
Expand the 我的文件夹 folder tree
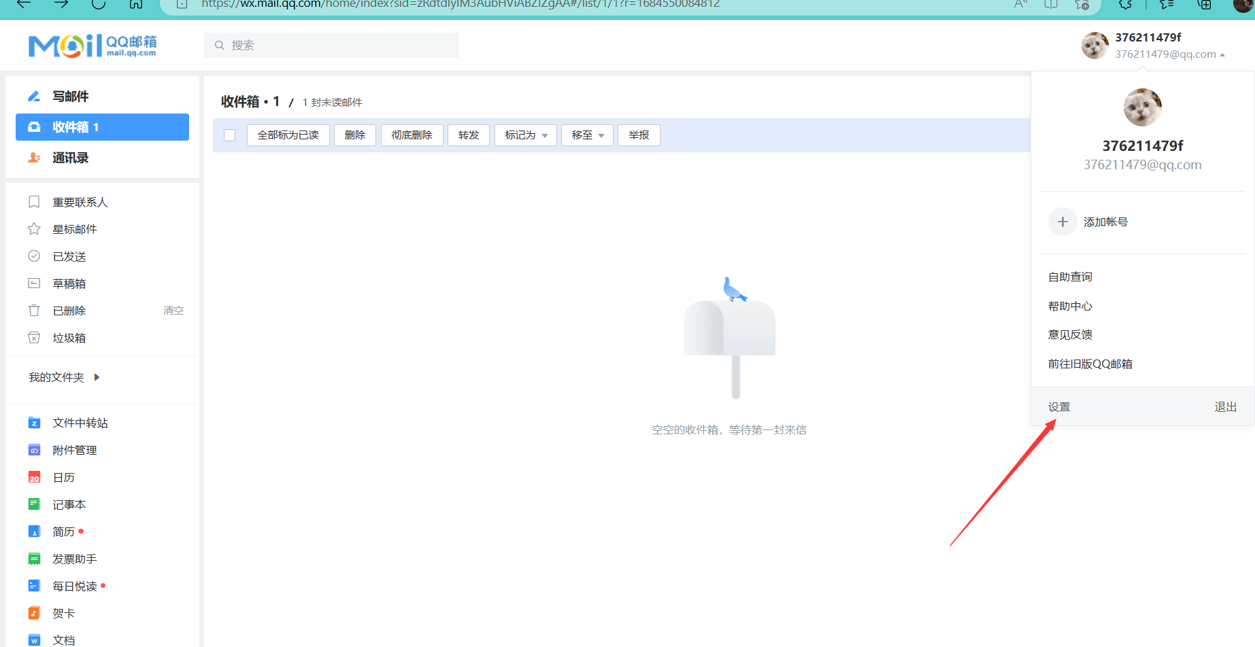coord(97,377)
